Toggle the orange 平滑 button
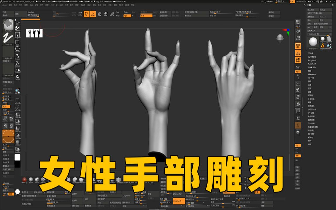336x210 pixels. 146,16
